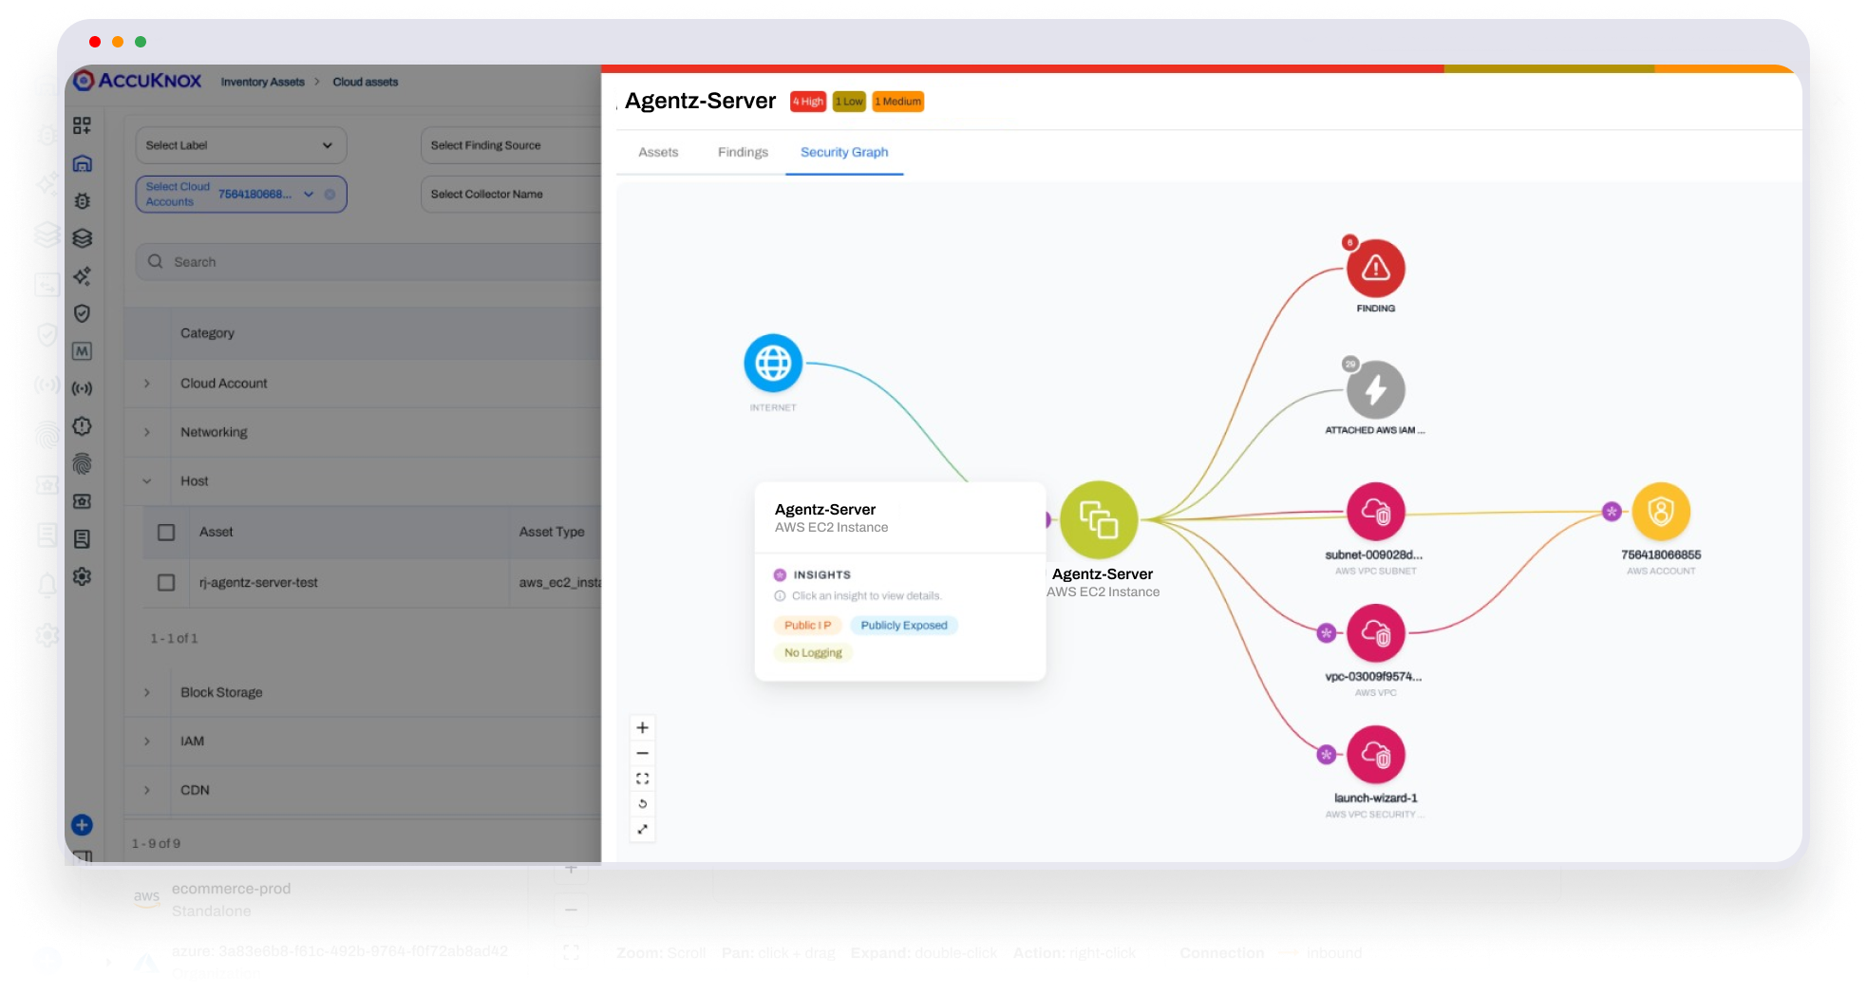Select the yellow AWS account node
Image resolution: width=1867 pixels, height=995 pixels.
1661,512
